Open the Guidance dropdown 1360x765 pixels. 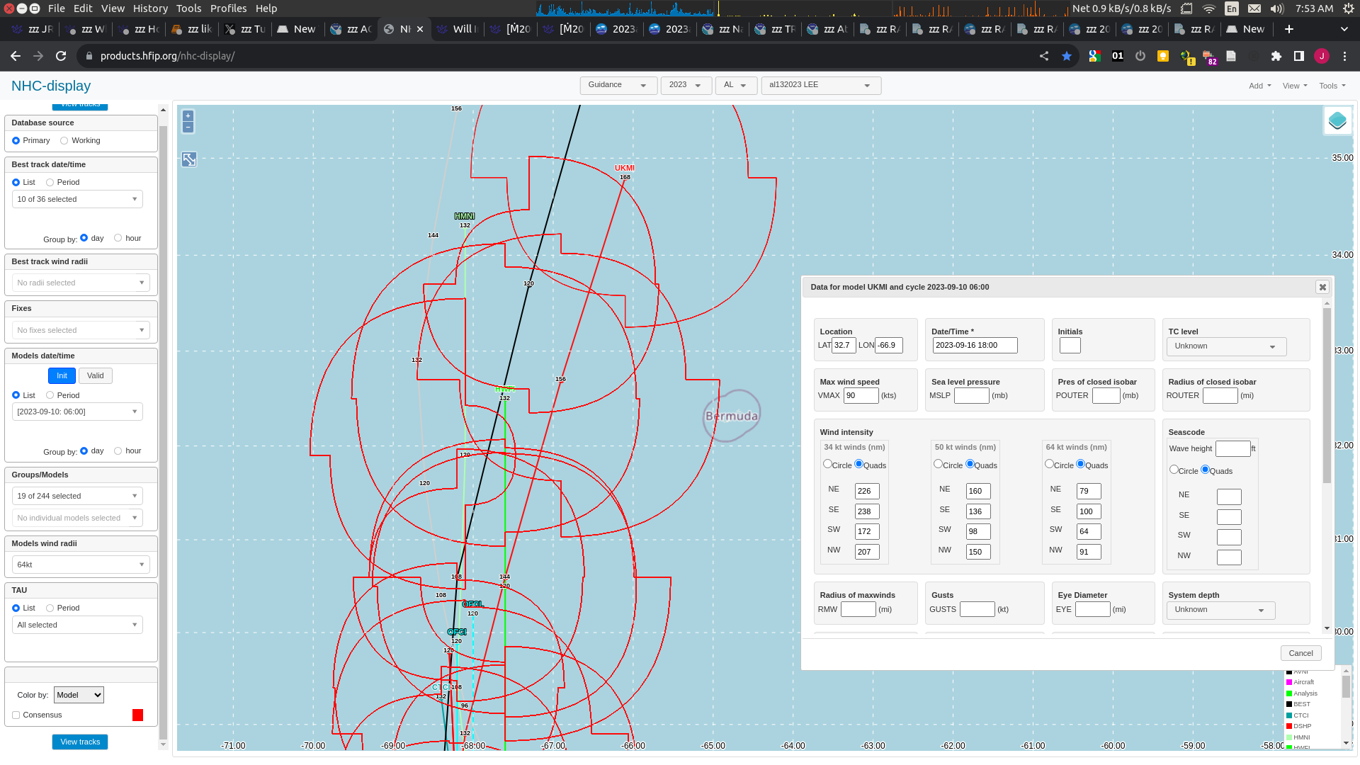[x=618, y=85]
